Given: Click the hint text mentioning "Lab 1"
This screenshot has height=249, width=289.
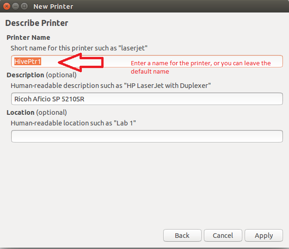Looking at the screenshot, I should (74, 123).
